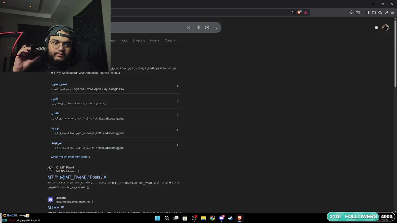This screenshot has width=397, height=223.
Task: Expand the المركبات sitelink chevron
Action: 177,145
